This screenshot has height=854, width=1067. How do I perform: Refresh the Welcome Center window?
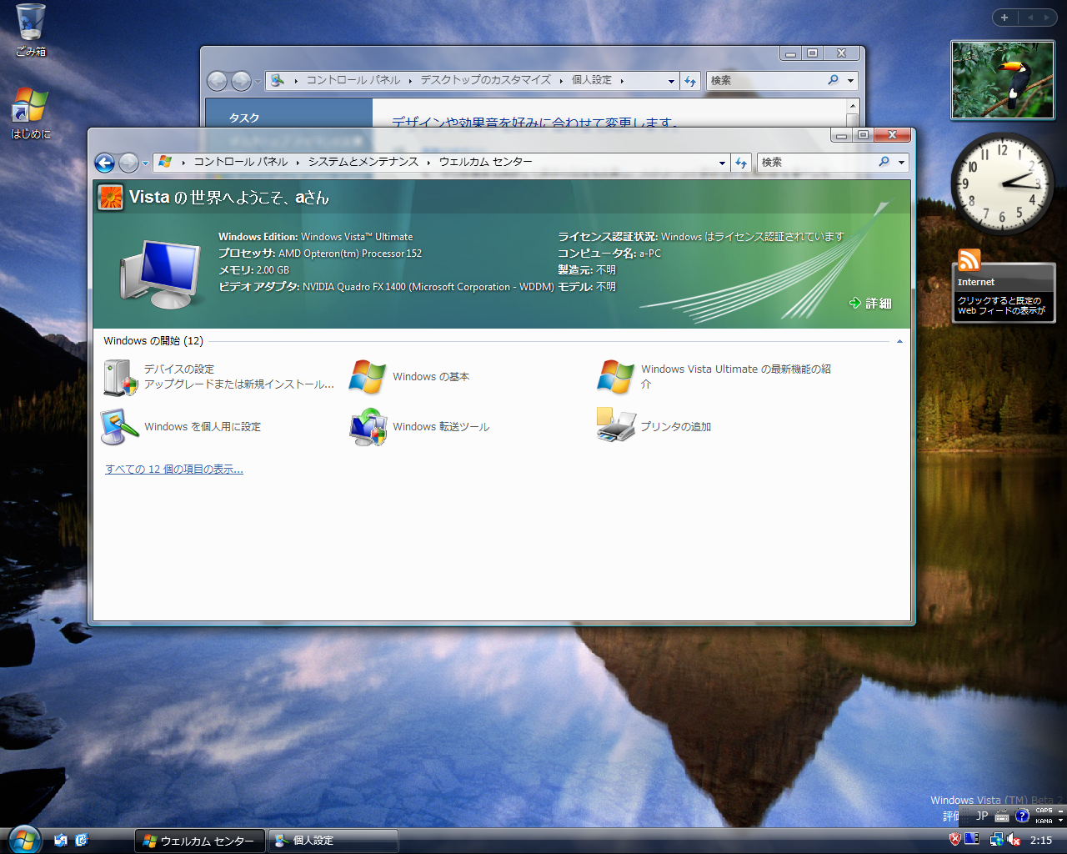coord(741,163)
